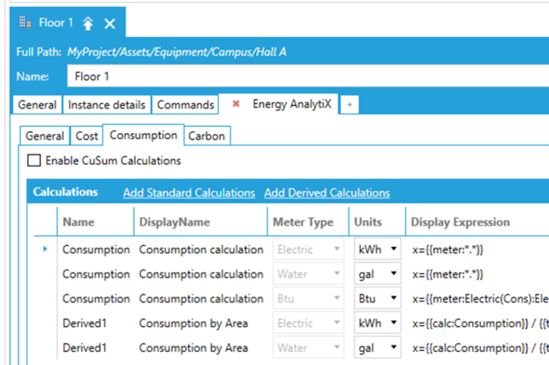Close the Floor 1 document tab
Image resolution: width=549 pixels, height=365 pixels.
pyautogui.click(x=109, y=23)
